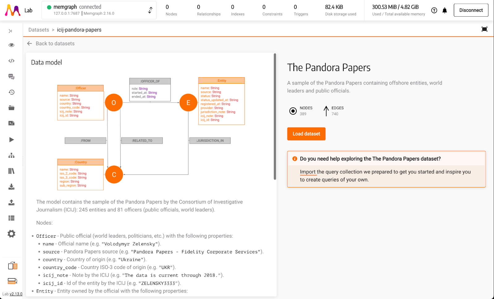
Task: Follow the Import query collection link
Action: tap(308, 172)
